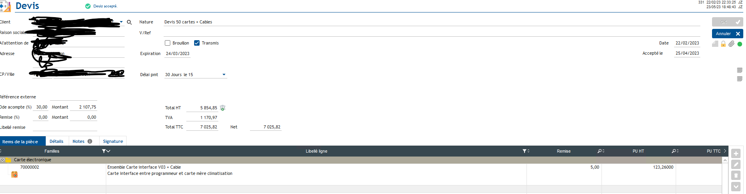
Task: Click the shield icon beside Total HT
Action: click(223, 108)
